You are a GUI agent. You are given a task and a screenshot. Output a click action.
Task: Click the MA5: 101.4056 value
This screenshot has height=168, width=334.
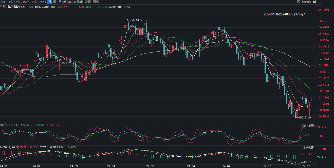[31, 7]
